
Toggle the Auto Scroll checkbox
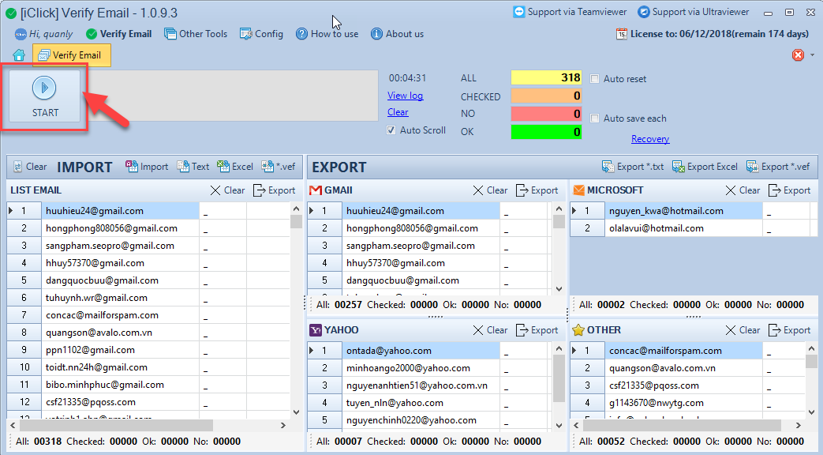click(391, 130)
